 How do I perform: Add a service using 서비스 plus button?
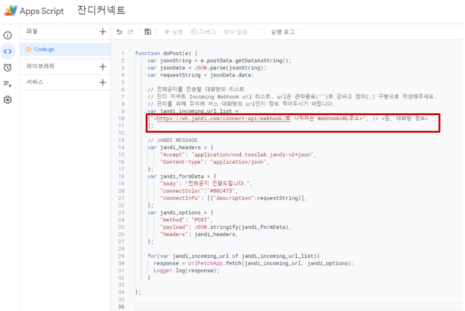(103, 83)
